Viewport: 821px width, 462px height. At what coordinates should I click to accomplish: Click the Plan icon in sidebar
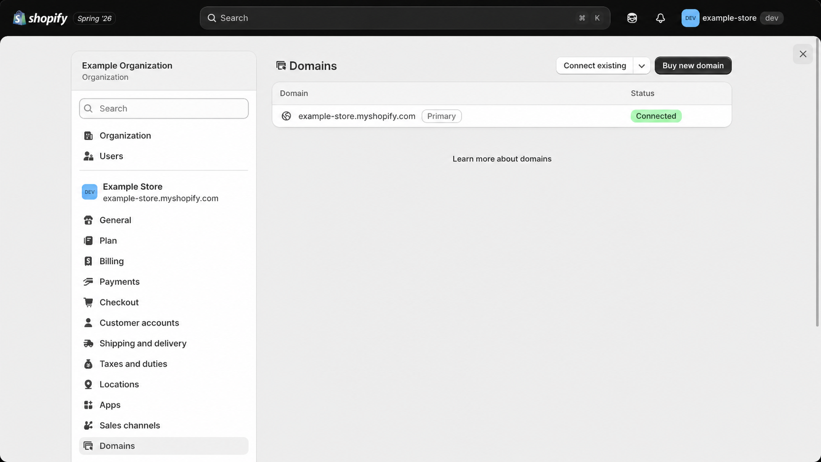point(88,241)
